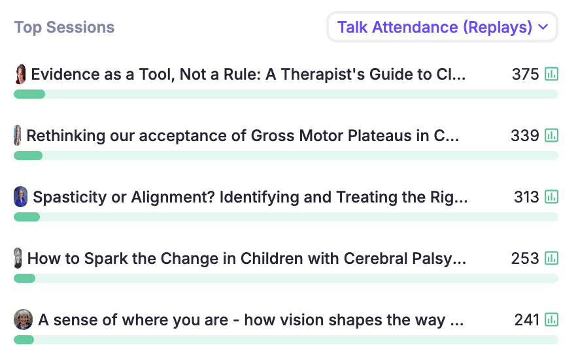Select speaker avatar for sense of where you are
This screenshot has width=578, height=358.
[23, 320]
